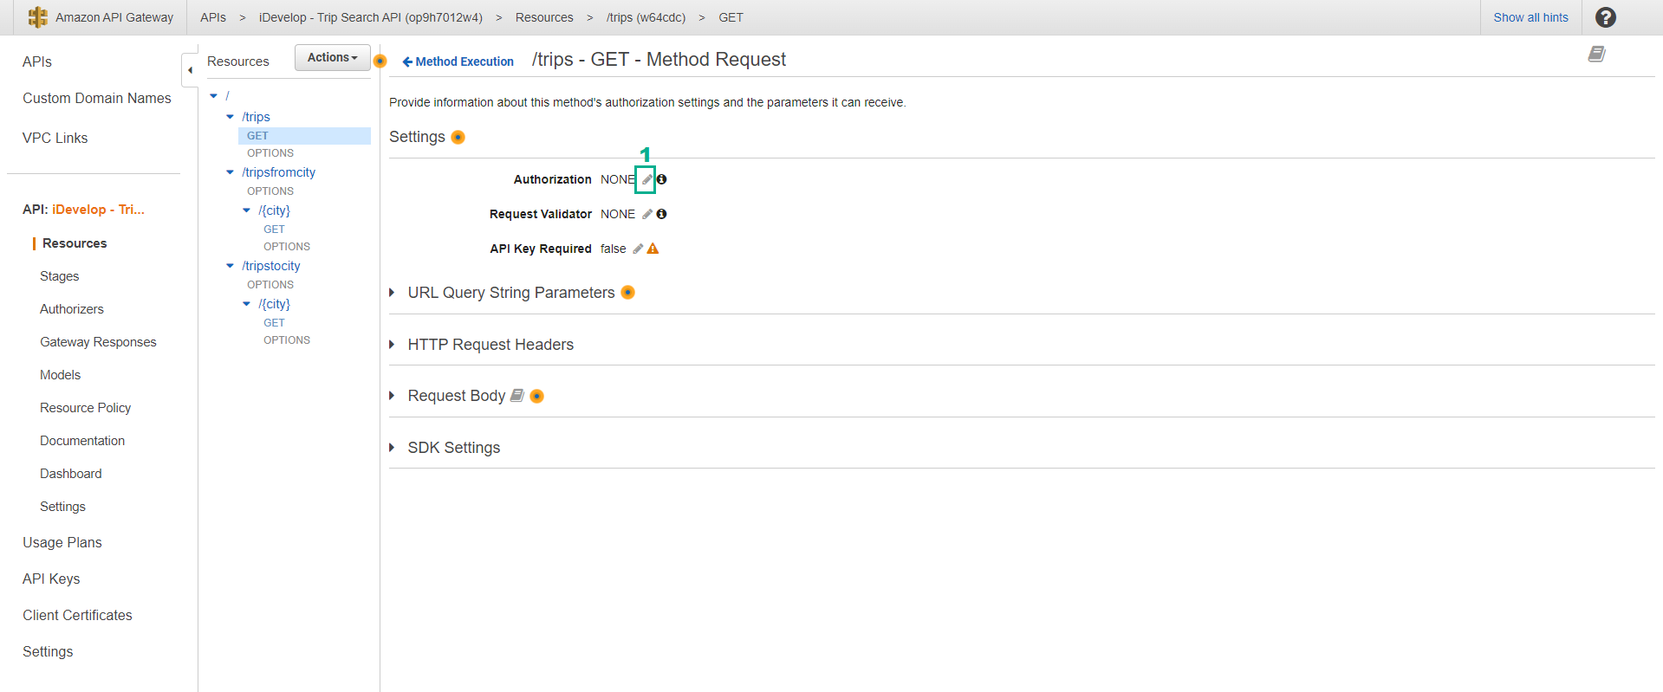
Task: Click the API Key Required warning icon
Action: click(x=653, y=249)
